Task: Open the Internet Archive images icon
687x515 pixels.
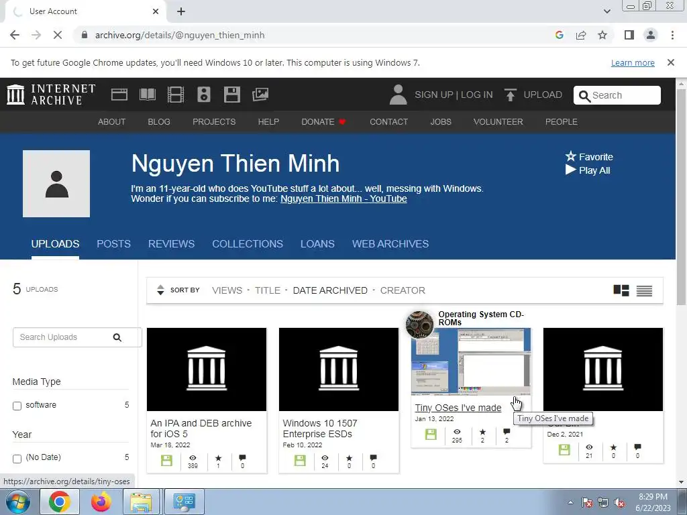Action: (x=260, y=95)
